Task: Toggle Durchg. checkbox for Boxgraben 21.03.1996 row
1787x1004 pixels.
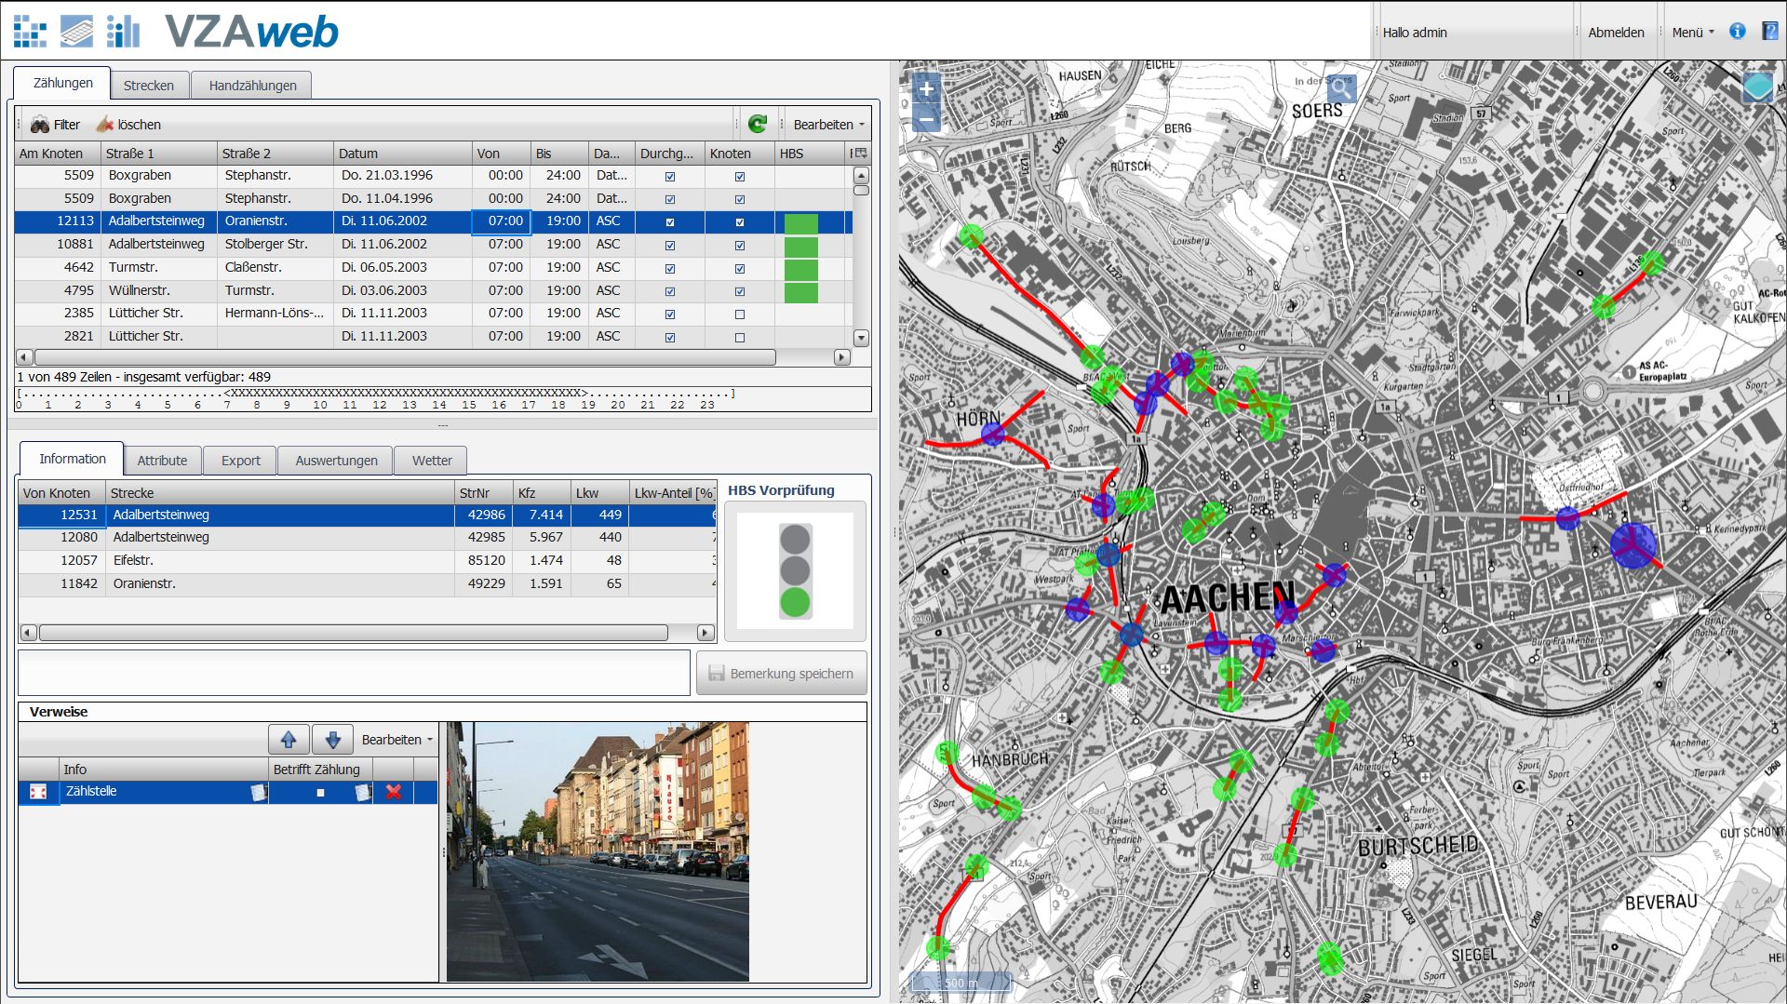Action: coord(670,177)
